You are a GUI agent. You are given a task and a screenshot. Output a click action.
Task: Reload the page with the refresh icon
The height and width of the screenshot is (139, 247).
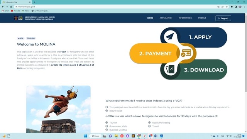[11, 7]
